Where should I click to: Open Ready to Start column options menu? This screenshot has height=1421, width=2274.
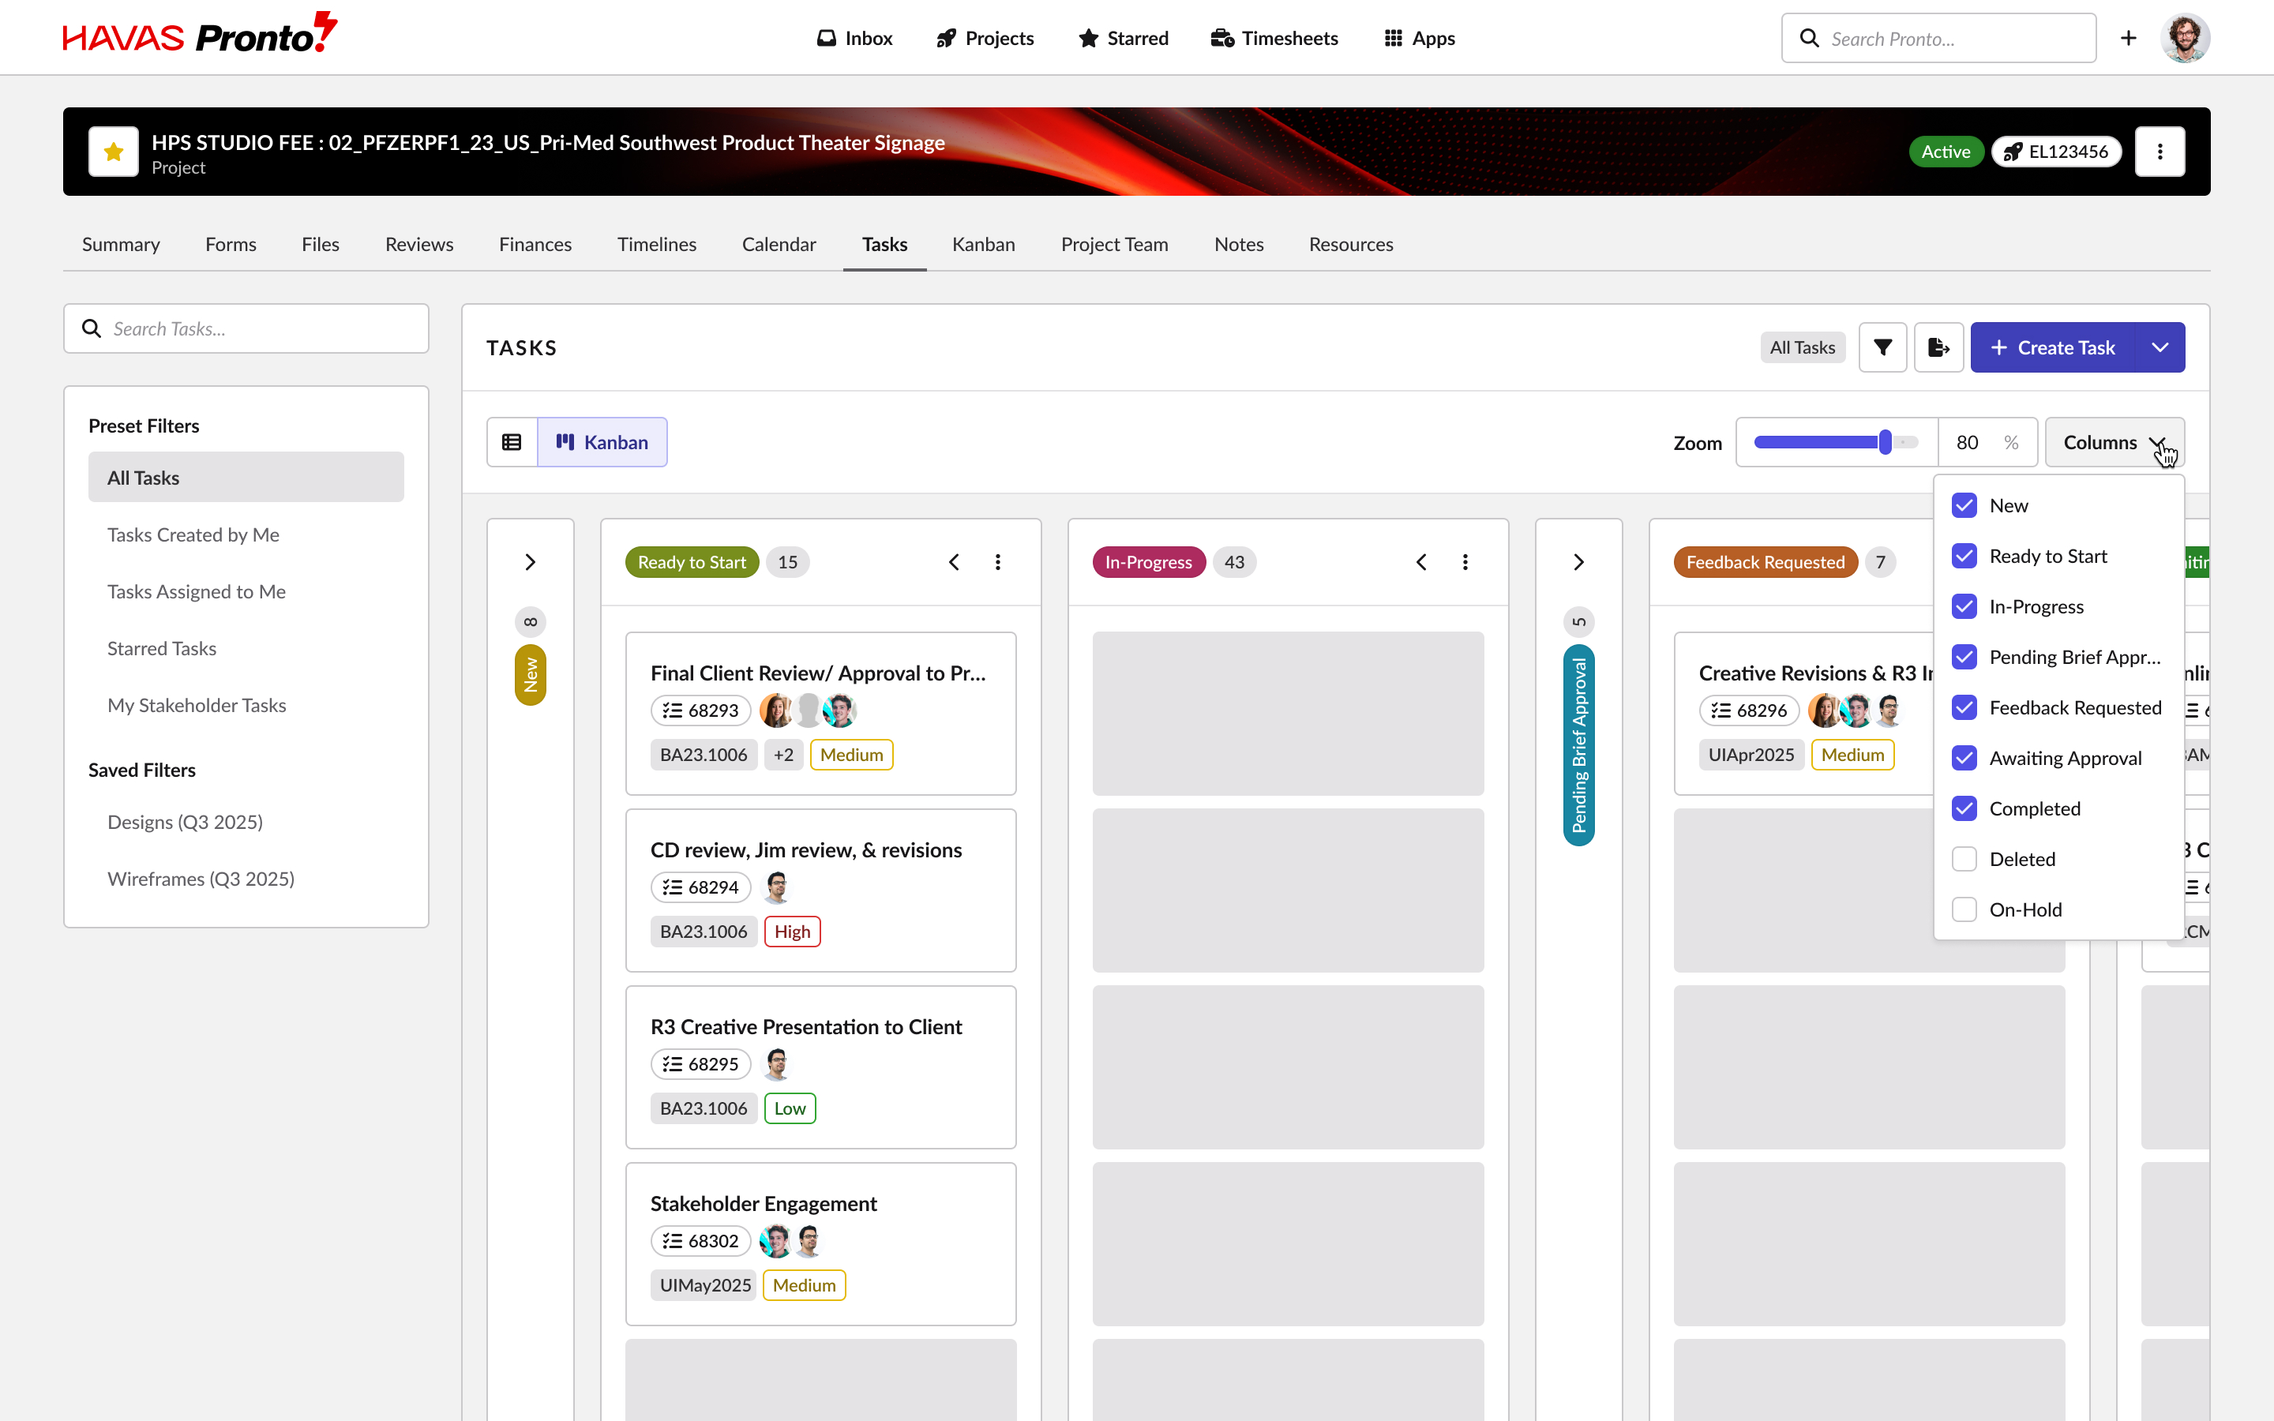(998, 562)
